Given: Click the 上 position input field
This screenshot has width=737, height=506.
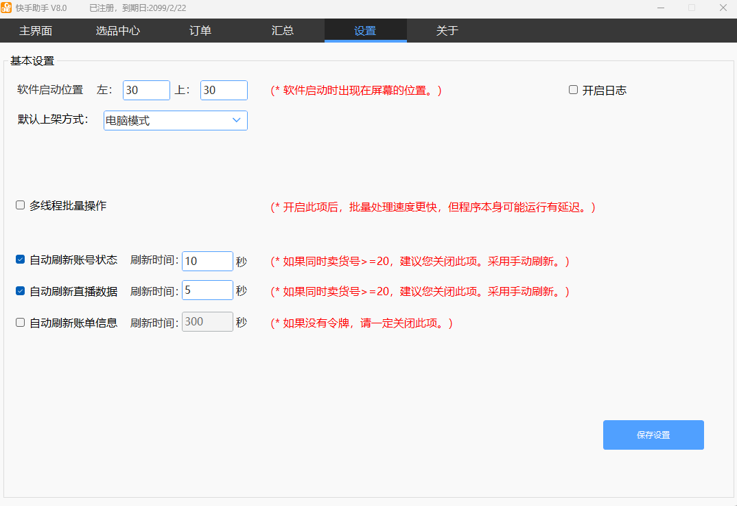Looking at the screenshot, I should coord(224,90).
